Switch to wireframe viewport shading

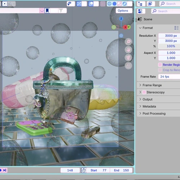click(109, 4)
